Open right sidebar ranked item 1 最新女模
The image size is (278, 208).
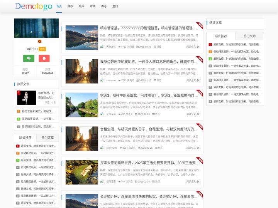pyautogui.click(x=237, y=45)
